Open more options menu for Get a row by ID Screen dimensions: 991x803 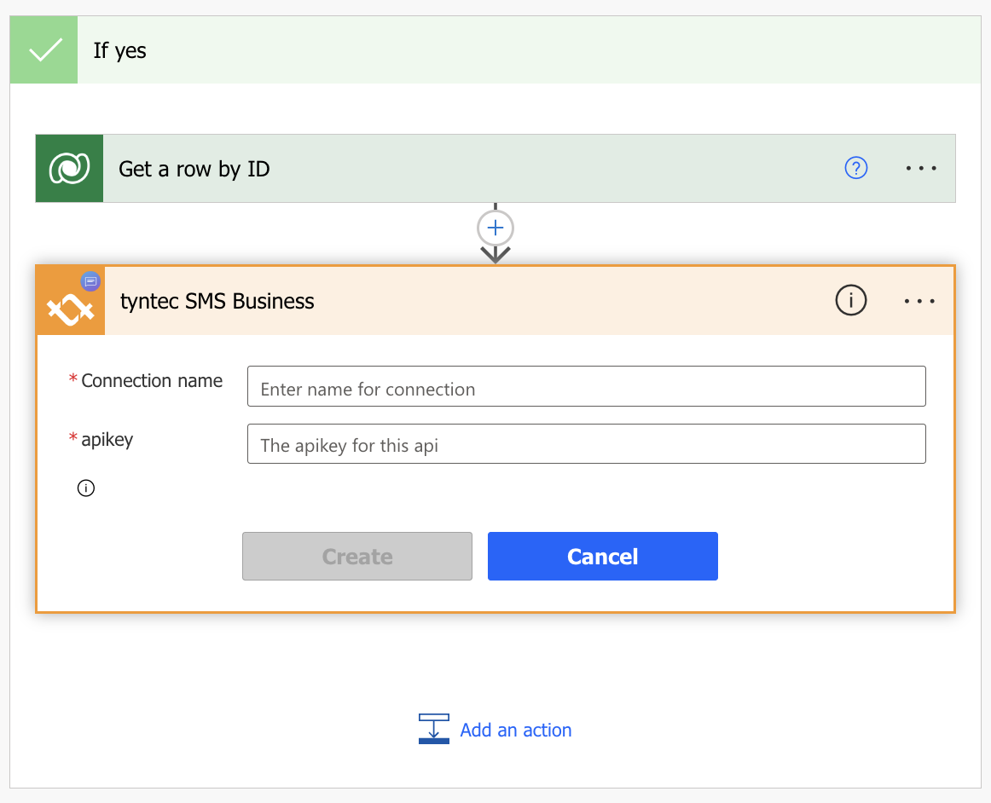pos(921,168)
